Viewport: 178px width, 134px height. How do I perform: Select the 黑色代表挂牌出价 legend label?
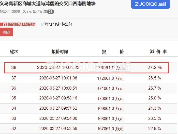[58, 24]
